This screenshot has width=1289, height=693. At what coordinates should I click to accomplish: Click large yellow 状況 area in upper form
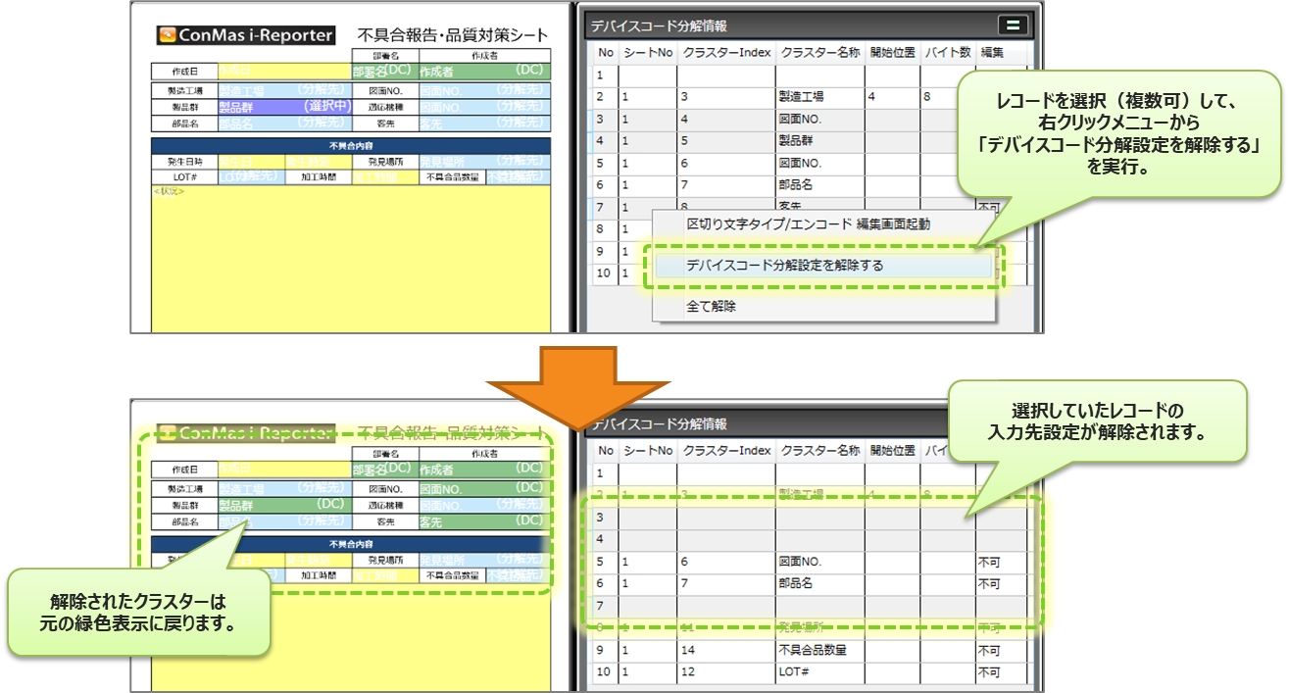click(x=350, y=257)
